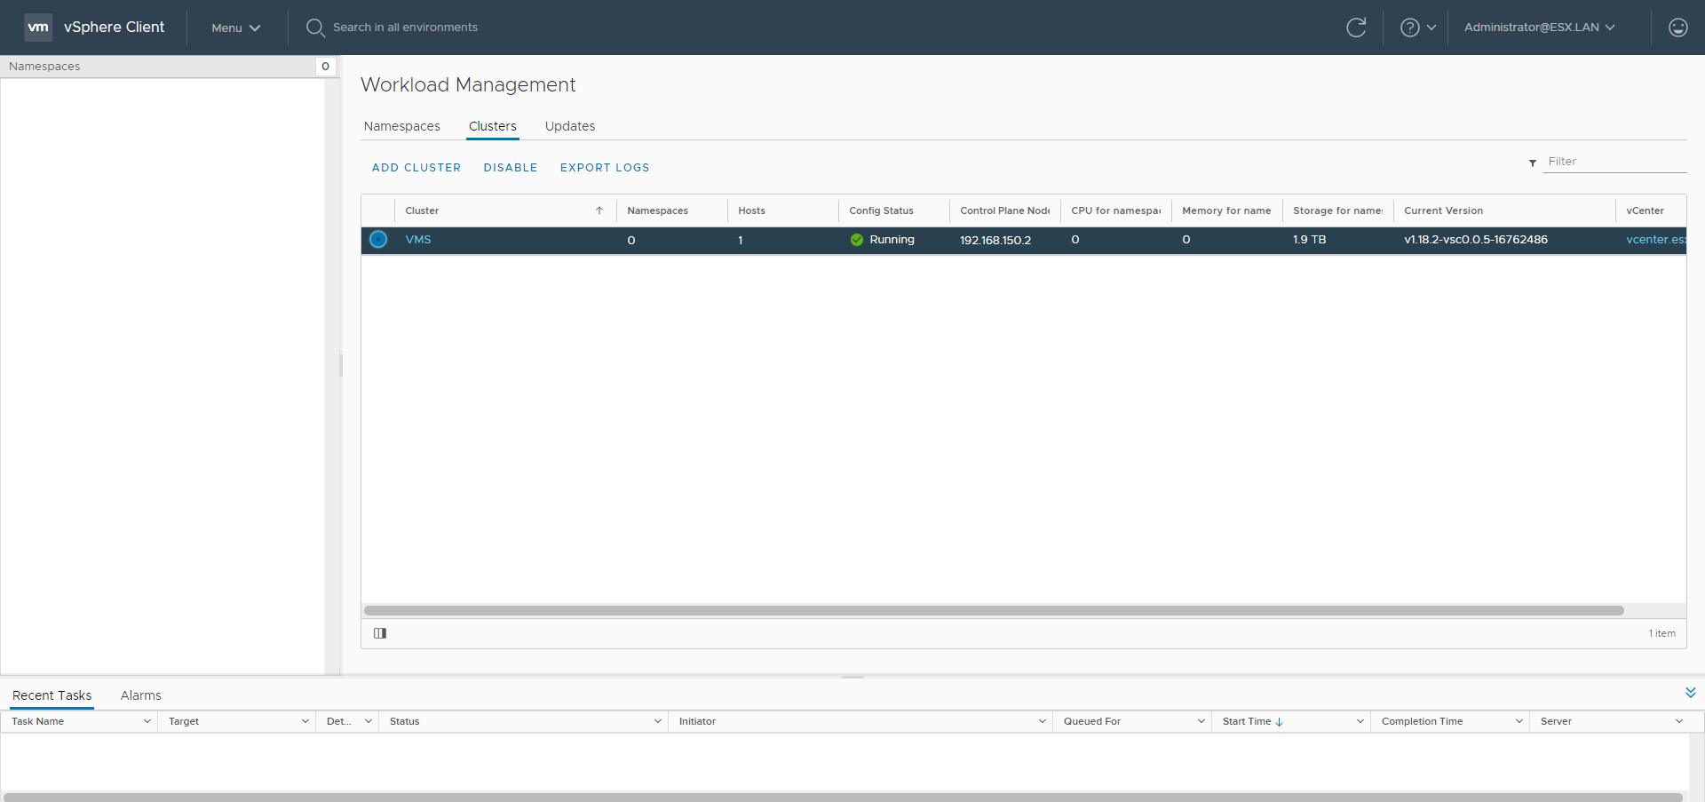Expand the Administrator@ESX.LAN user menu
Image resolution: width=1705 pixels, height=802 pixels.
point(1539,28)
